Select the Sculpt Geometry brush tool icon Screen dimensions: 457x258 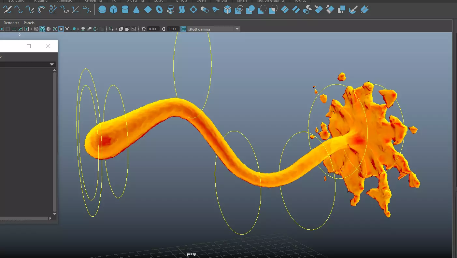353,10
